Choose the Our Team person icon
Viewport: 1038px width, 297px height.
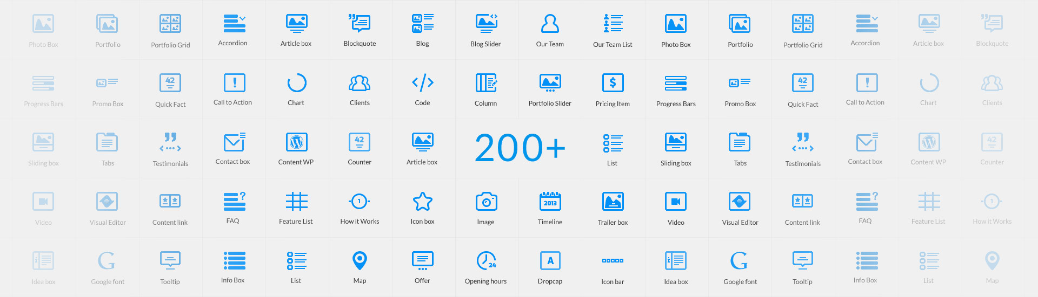(550, 24)
